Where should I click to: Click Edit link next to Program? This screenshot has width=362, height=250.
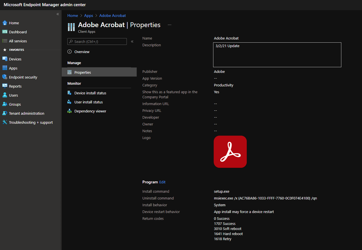tap(162, 182)
